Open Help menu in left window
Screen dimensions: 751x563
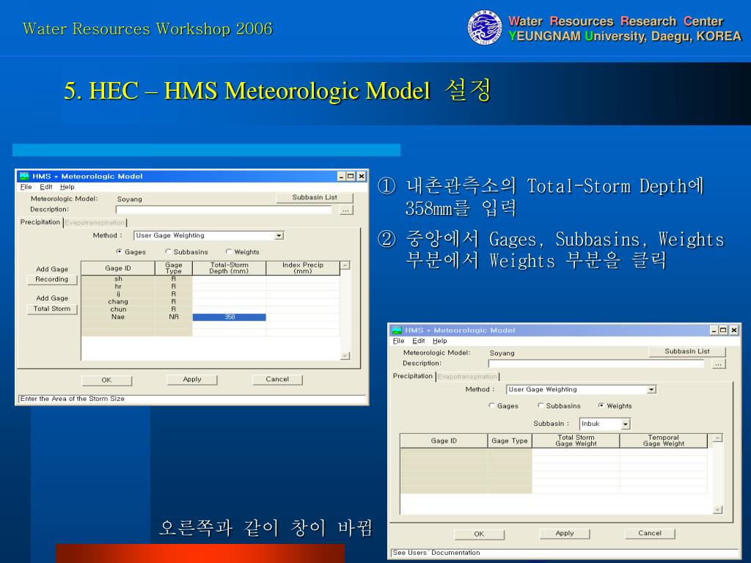pos(67,187)
